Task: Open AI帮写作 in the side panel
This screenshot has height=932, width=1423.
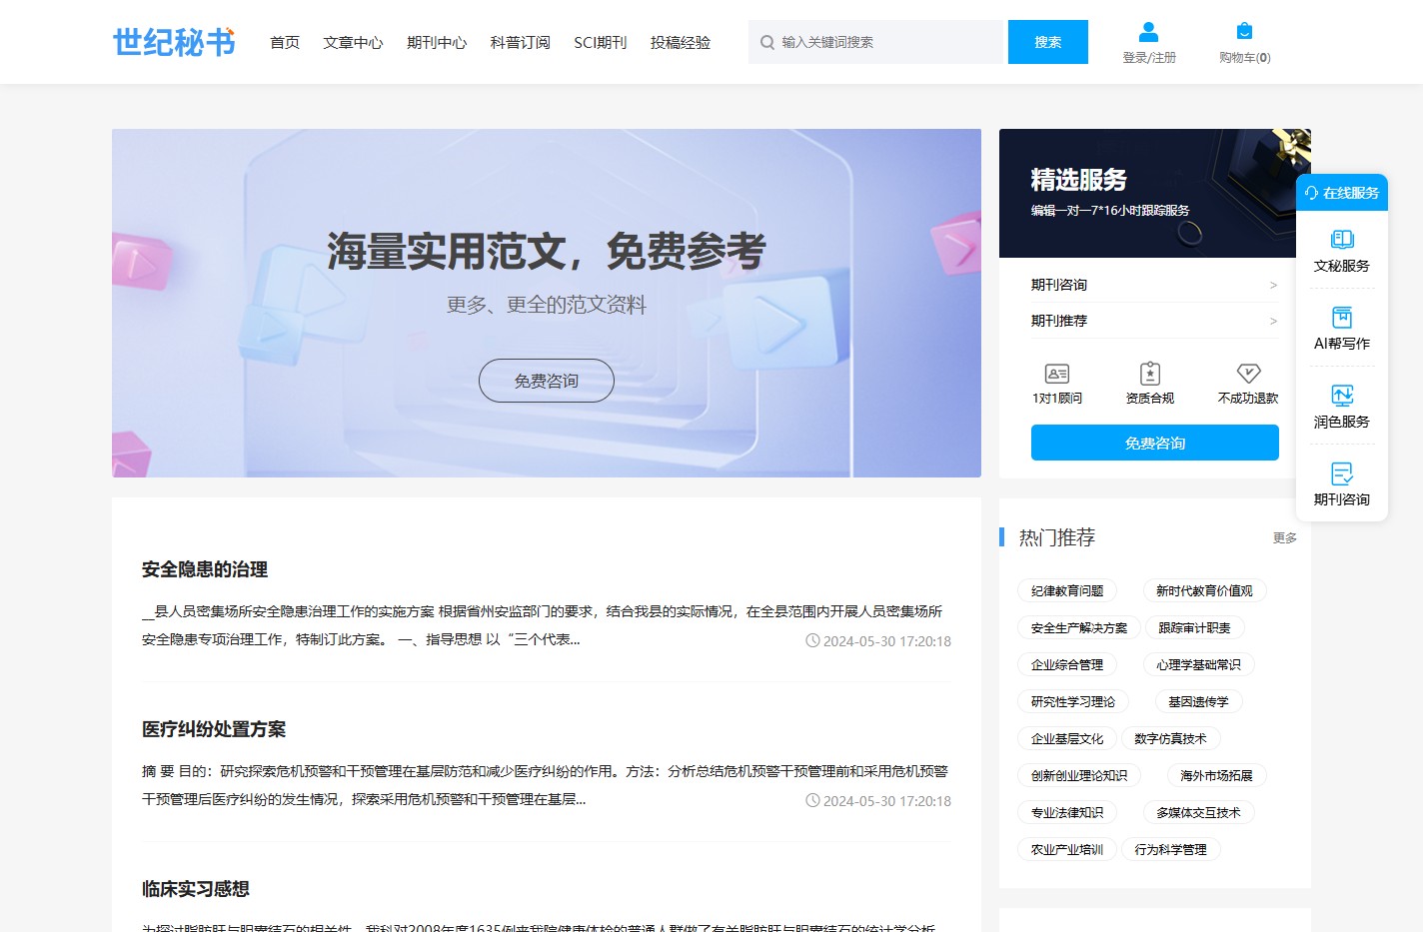Action: (1342, 329)
